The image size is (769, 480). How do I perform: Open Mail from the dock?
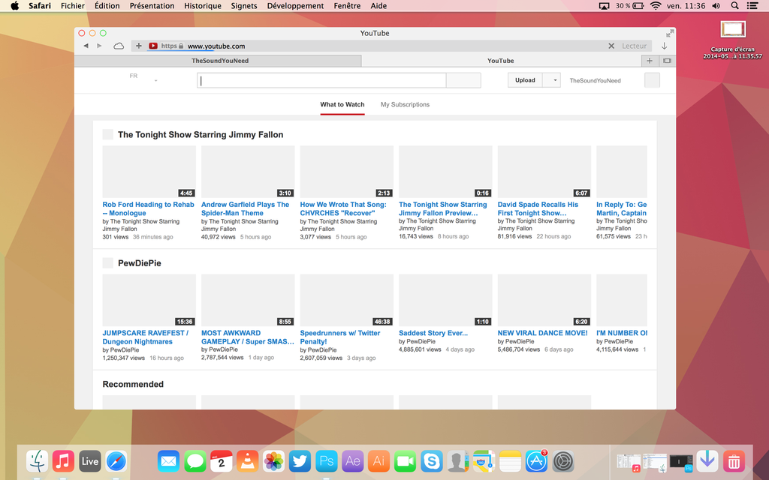click(168, 461)
